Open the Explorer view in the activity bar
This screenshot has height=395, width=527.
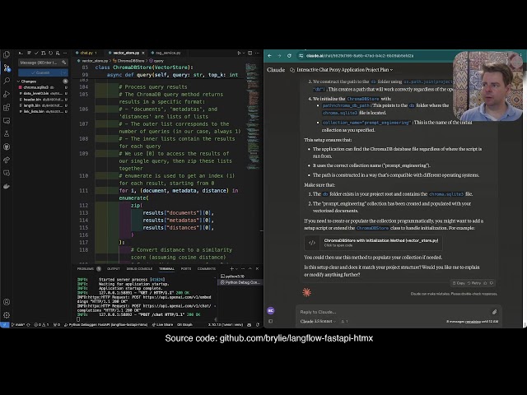coord(7,54)
